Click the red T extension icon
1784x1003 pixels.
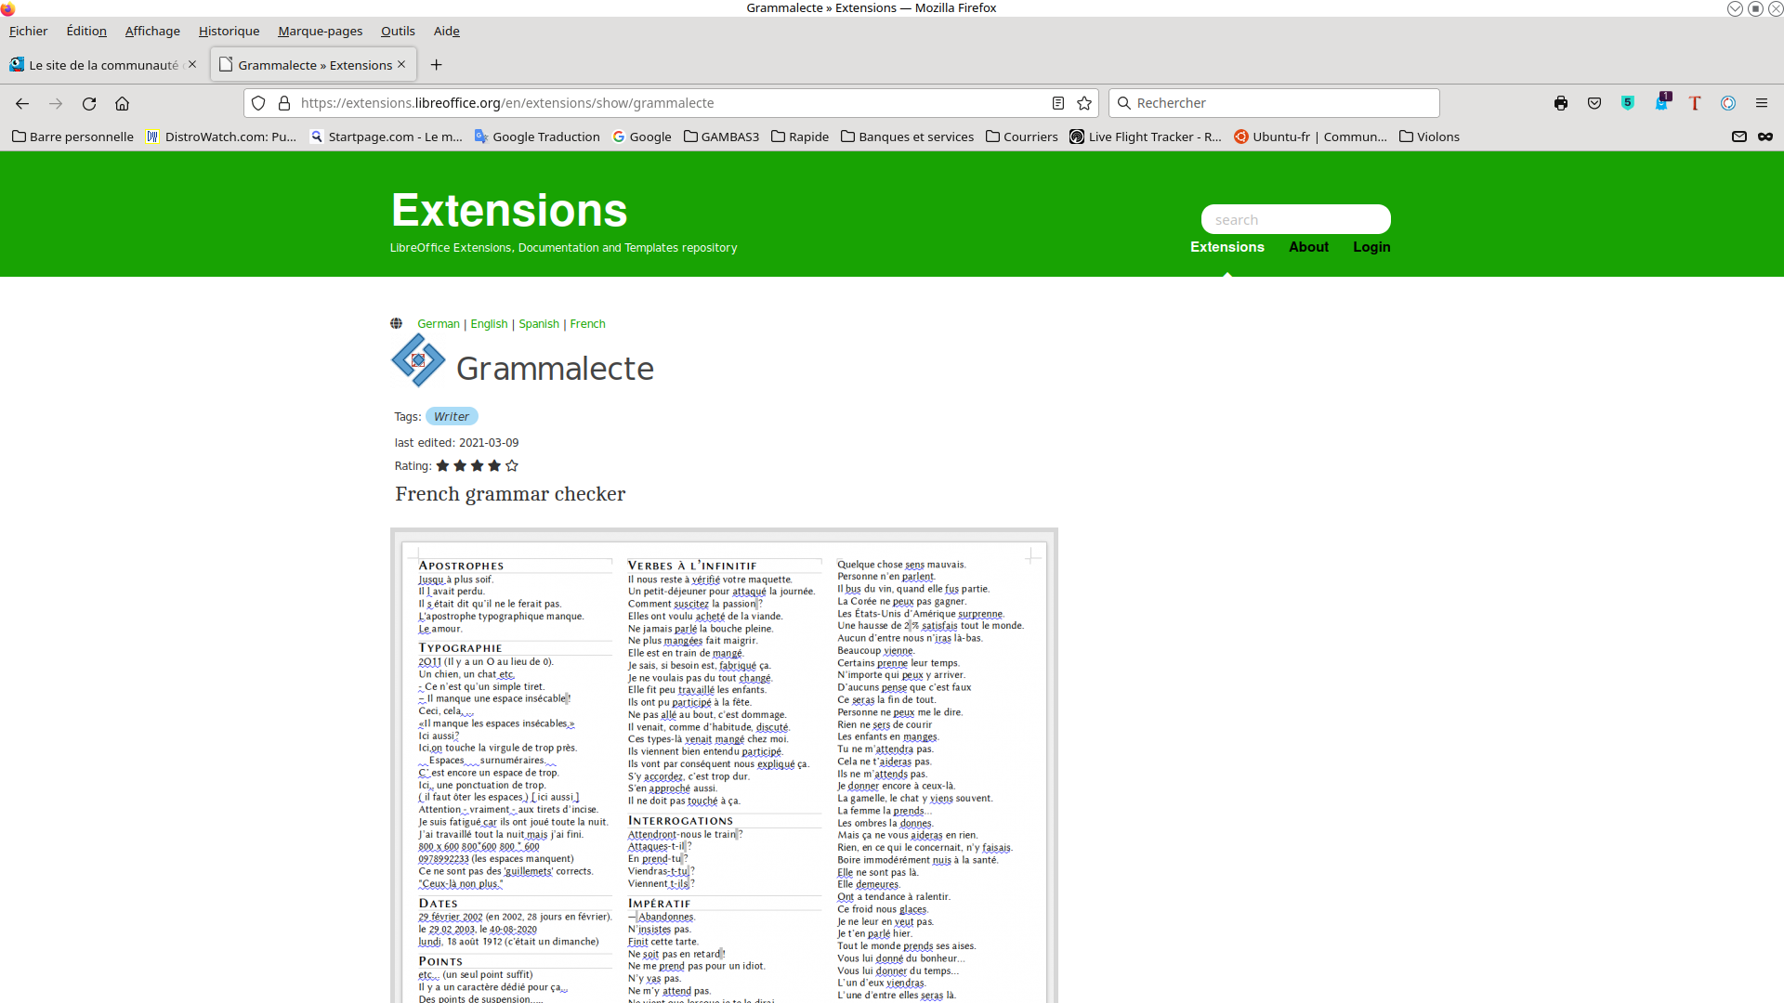pyautogui.click(x=1695, y=103)
